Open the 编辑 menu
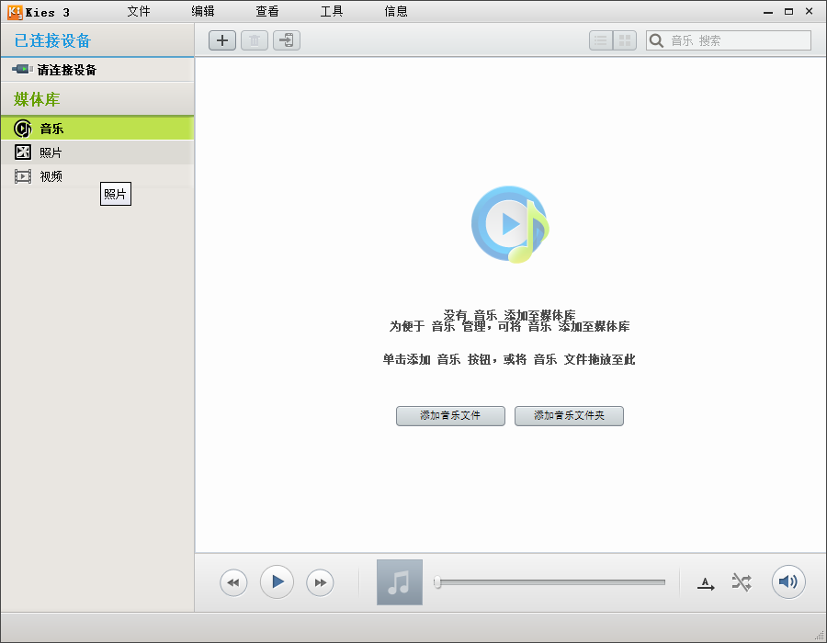 coord(203,11)
